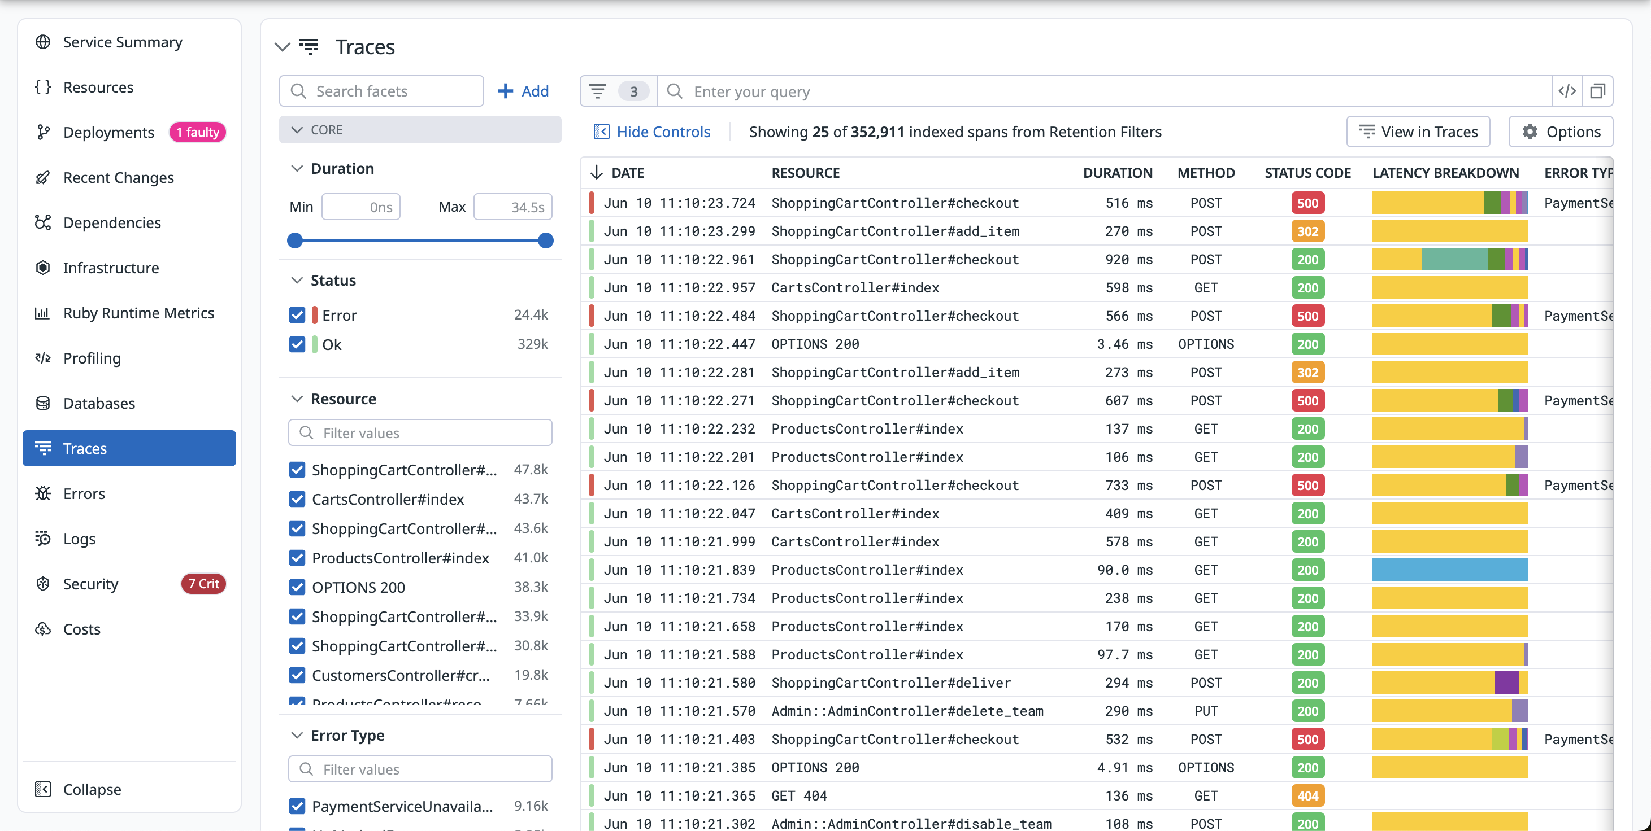The height and width of the screenshot is (831, 1651).
Task: Click the Traces header list icon
Action: (x=309, y=47)
